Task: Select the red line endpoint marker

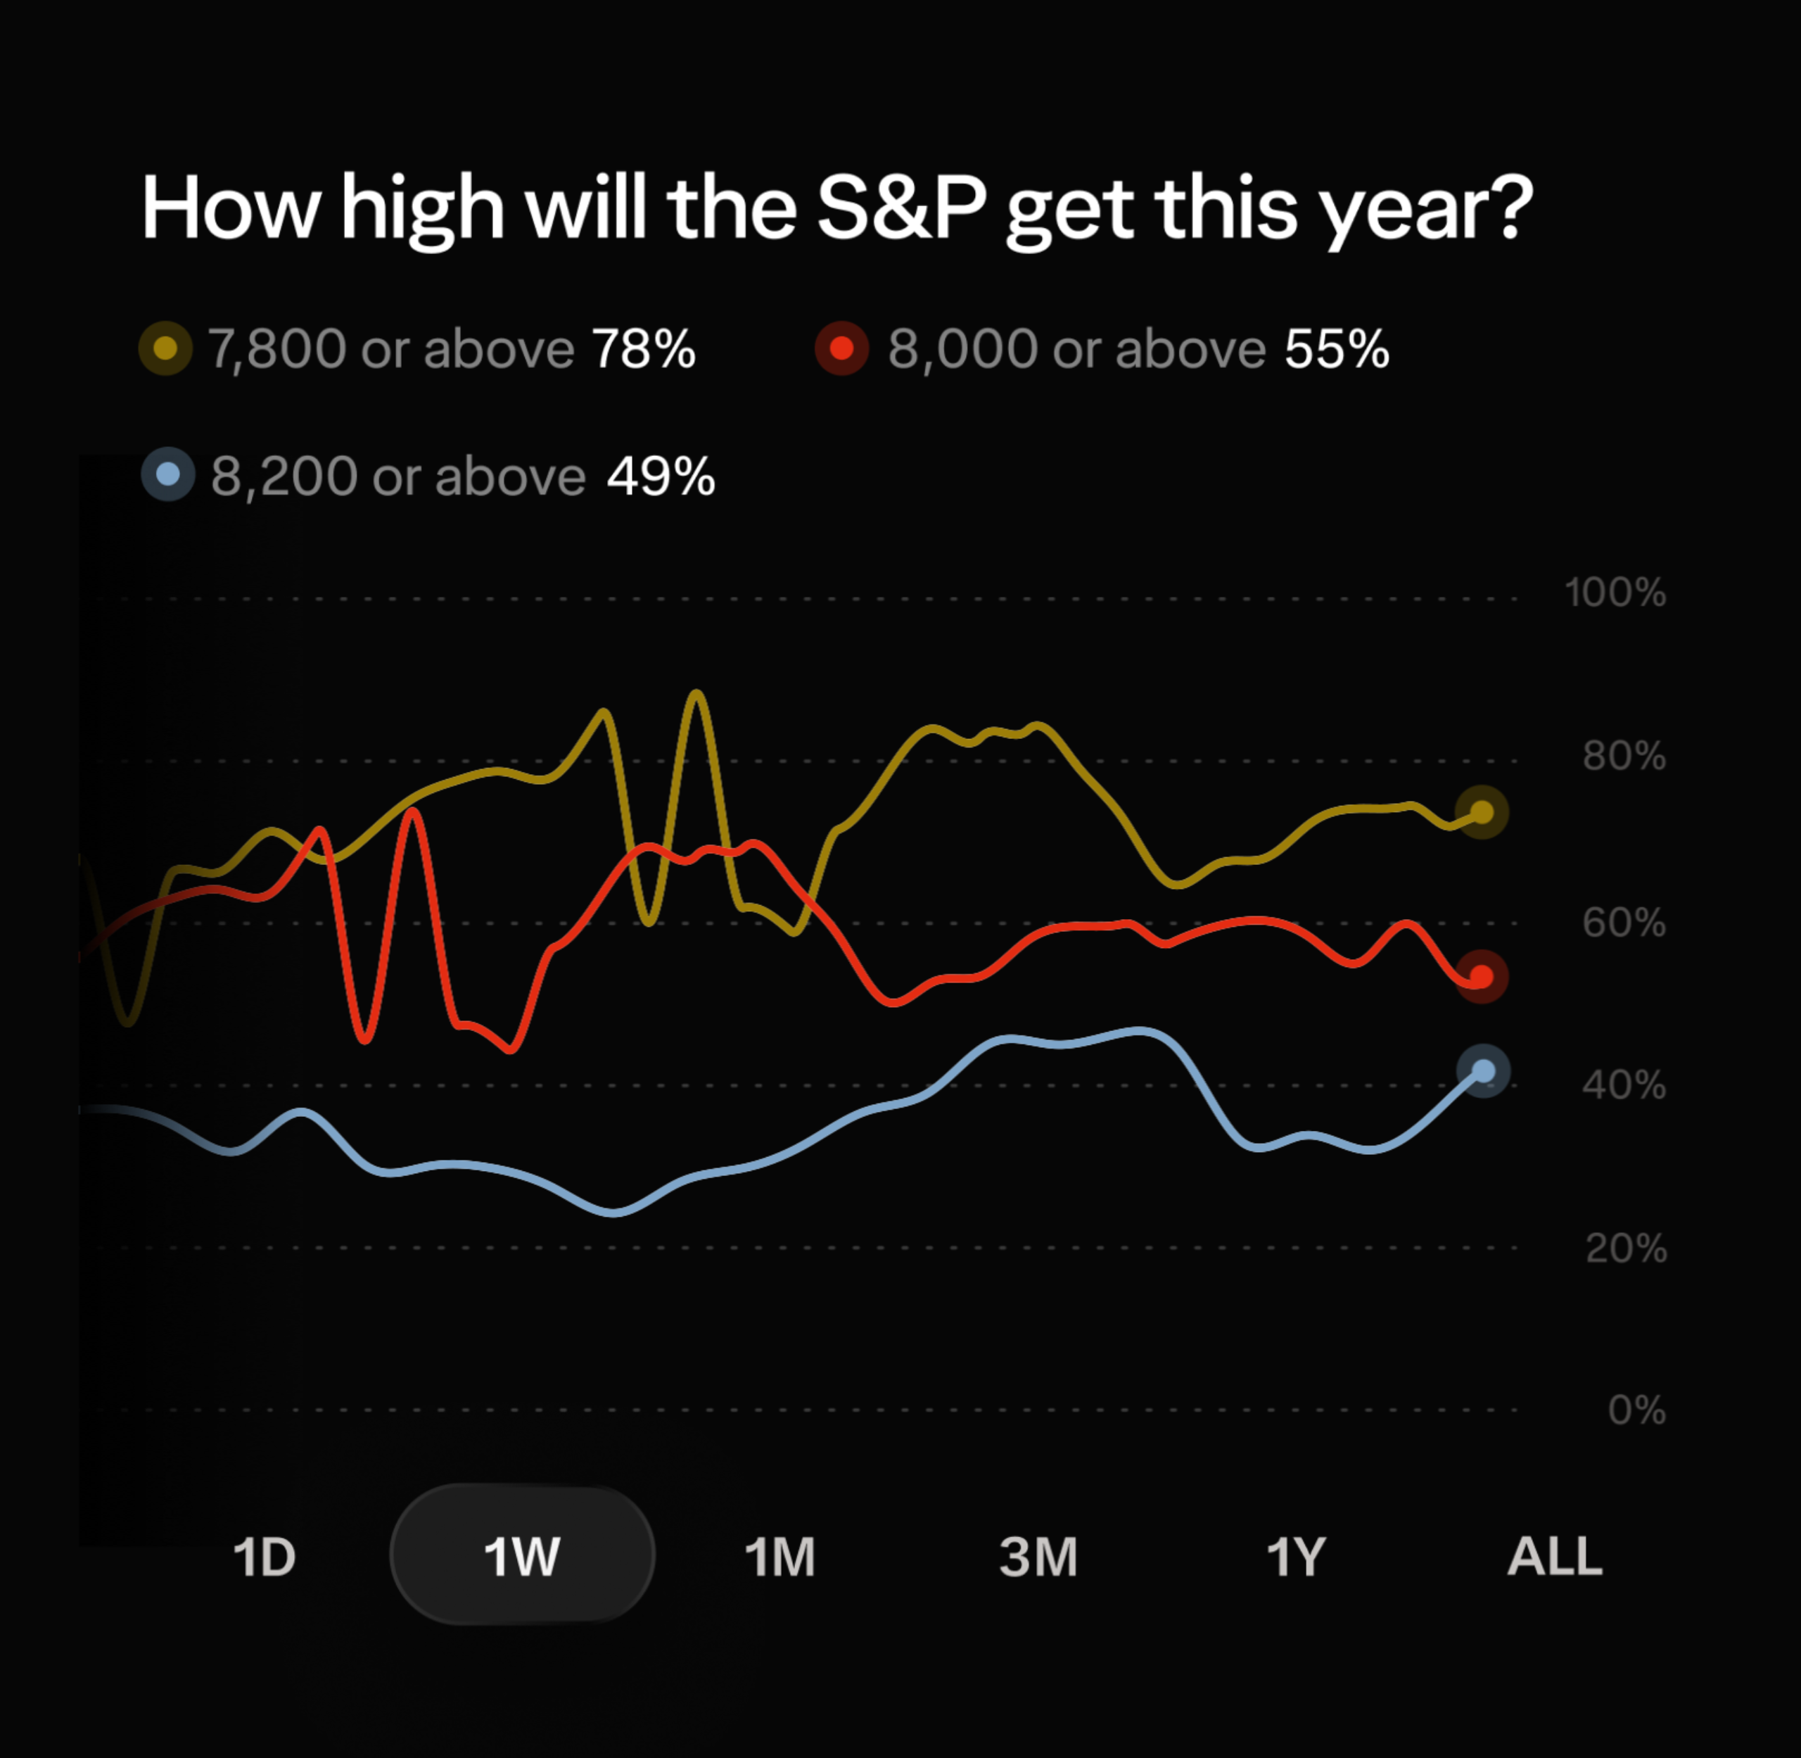Action: pyautogui.click(x=1482, y=976)
